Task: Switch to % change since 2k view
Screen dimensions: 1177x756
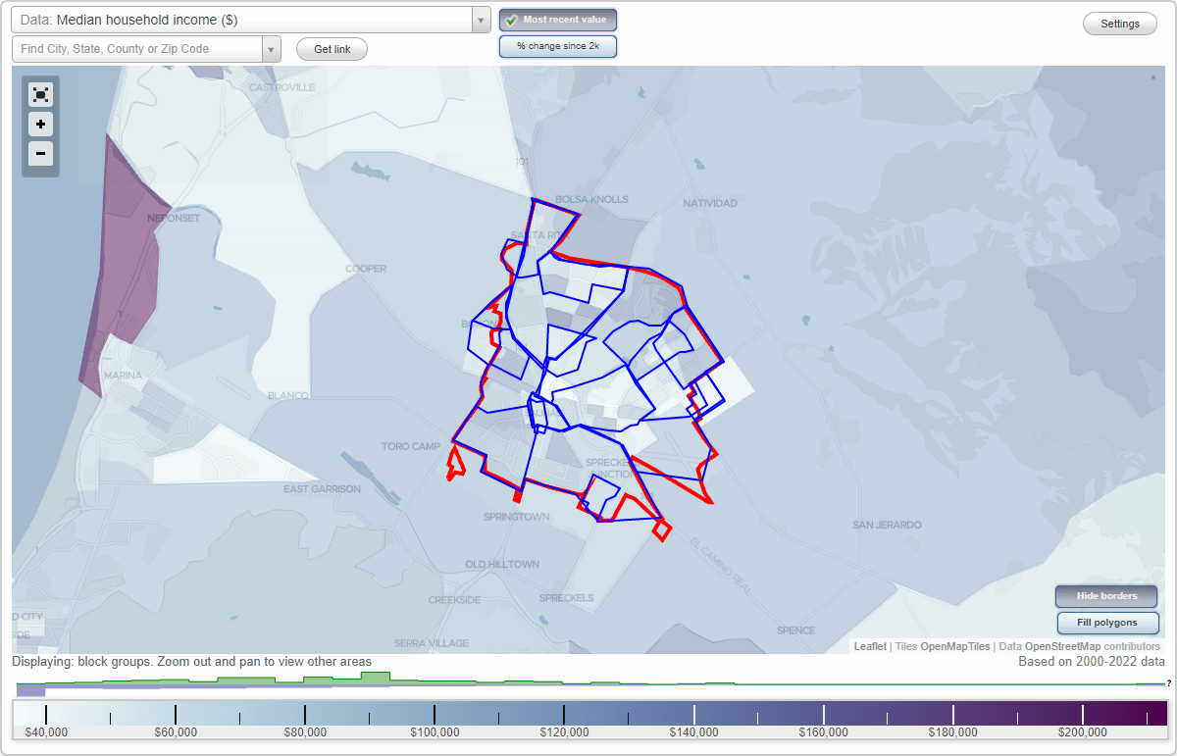Action: (557, 45)
